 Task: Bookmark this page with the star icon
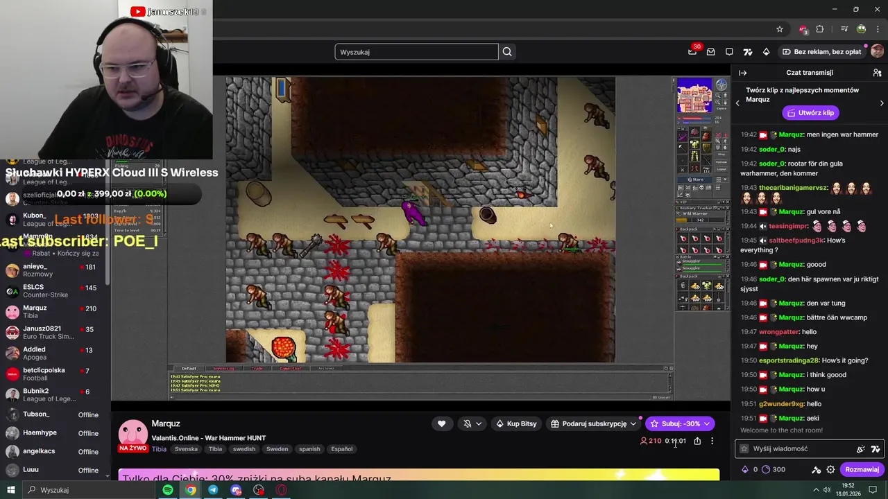click(x=780, y=29)
